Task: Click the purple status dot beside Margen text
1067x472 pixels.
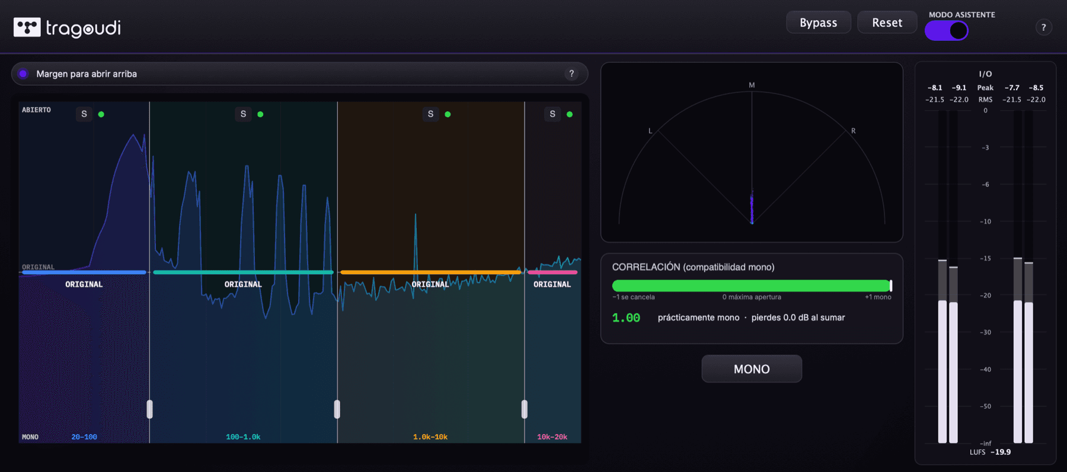Action: [23, 74]
